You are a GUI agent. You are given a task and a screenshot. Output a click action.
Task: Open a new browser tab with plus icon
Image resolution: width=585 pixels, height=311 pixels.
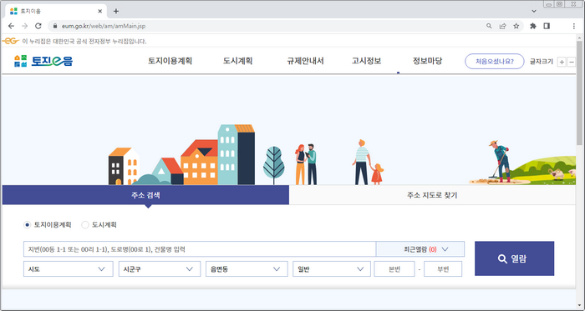[x=116, y=11]
